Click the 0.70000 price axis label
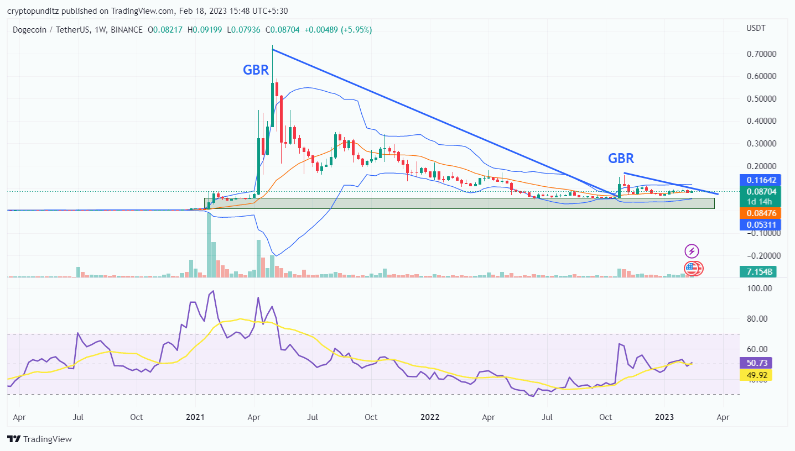 point(761,54)
